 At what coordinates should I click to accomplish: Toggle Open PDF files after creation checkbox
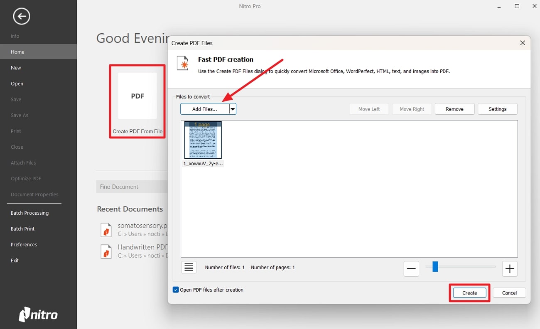coord(176,290)
